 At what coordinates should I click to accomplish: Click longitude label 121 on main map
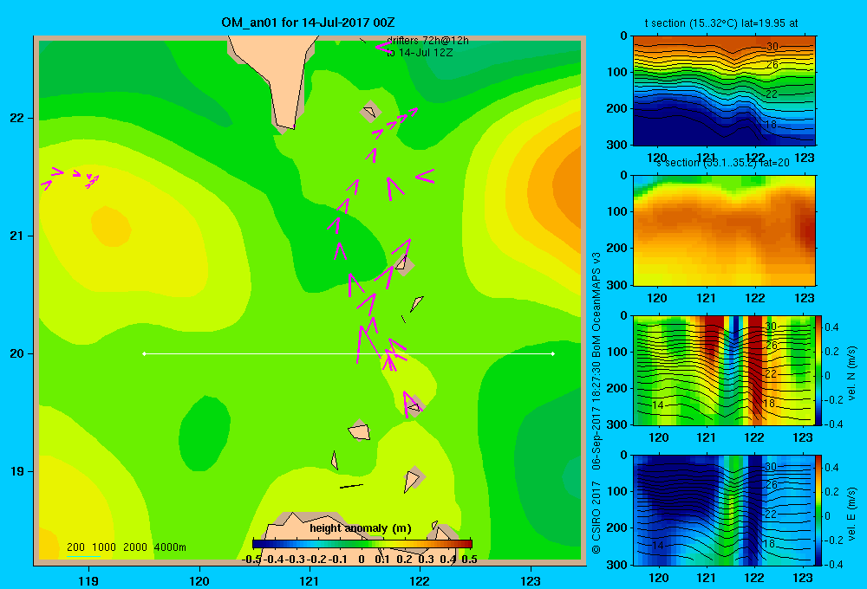click(310, 580)
